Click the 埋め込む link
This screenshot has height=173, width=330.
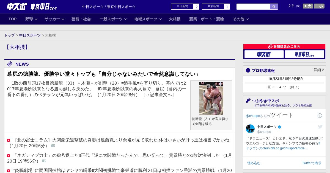pyautogui.click(x=254, y=163)
